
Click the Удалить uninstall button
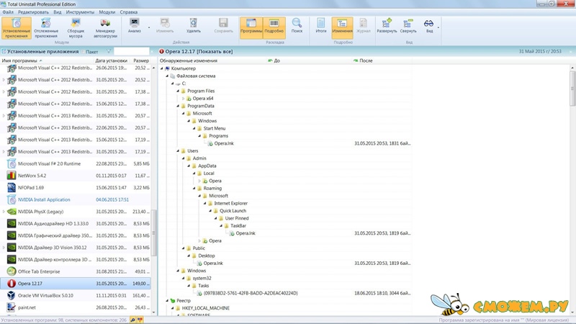[193, 26]
